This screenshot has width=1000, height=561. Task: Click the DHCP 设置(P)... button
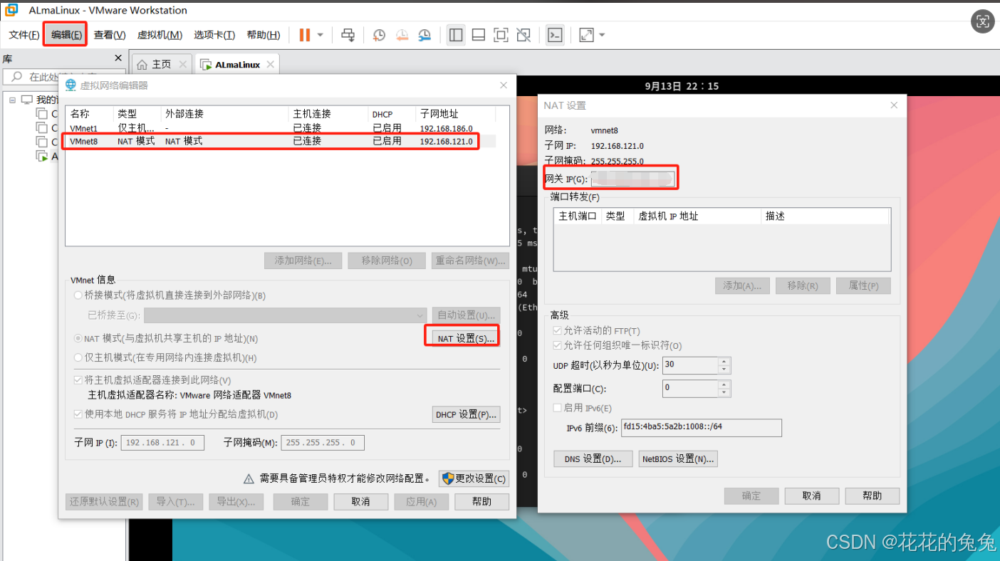(466, 414)
